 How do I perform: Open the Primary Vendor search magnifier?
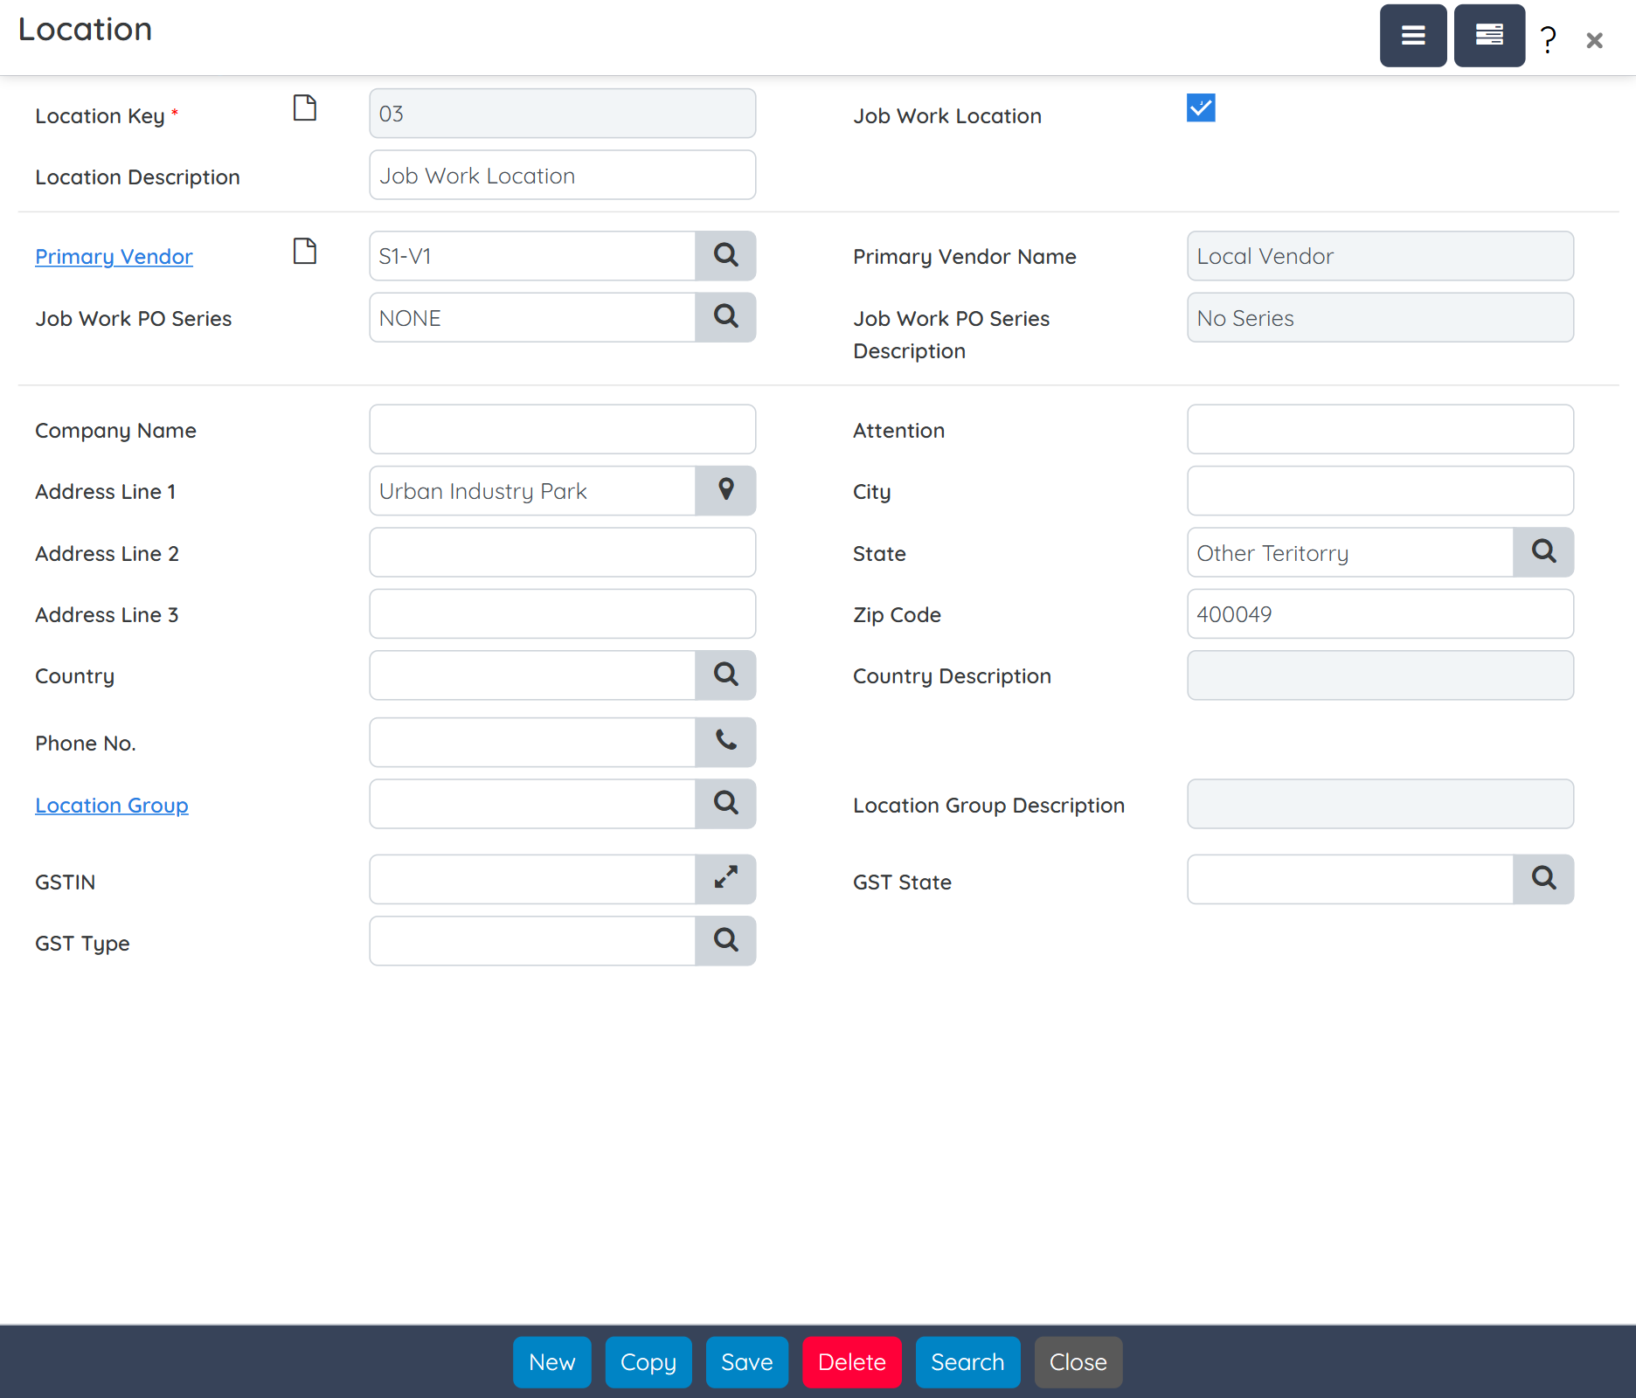click(725, 255)
